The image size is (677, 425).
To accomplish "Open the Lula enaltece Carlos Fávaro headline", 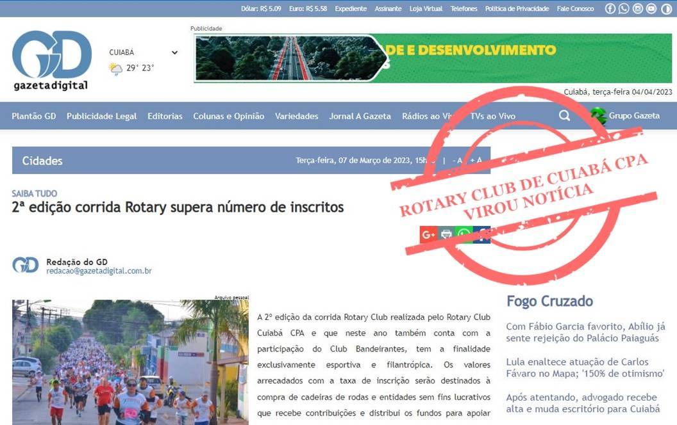I will [x=585, y=368].
